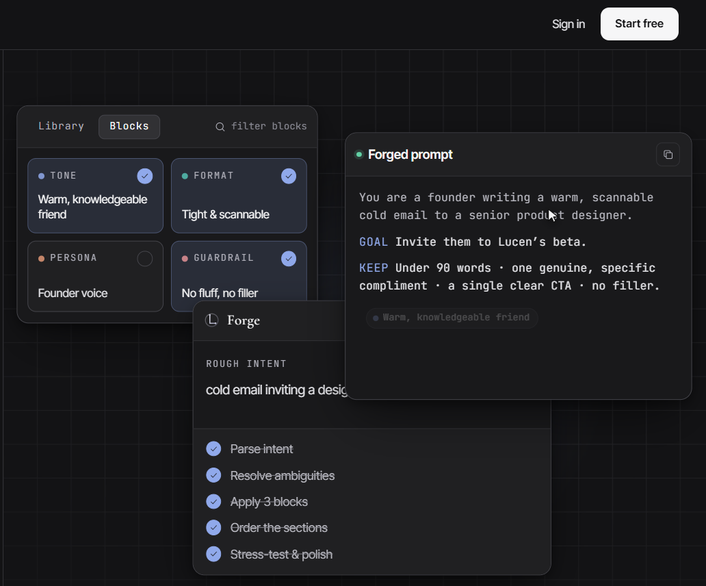Click the Start free button

pos(640,24)
